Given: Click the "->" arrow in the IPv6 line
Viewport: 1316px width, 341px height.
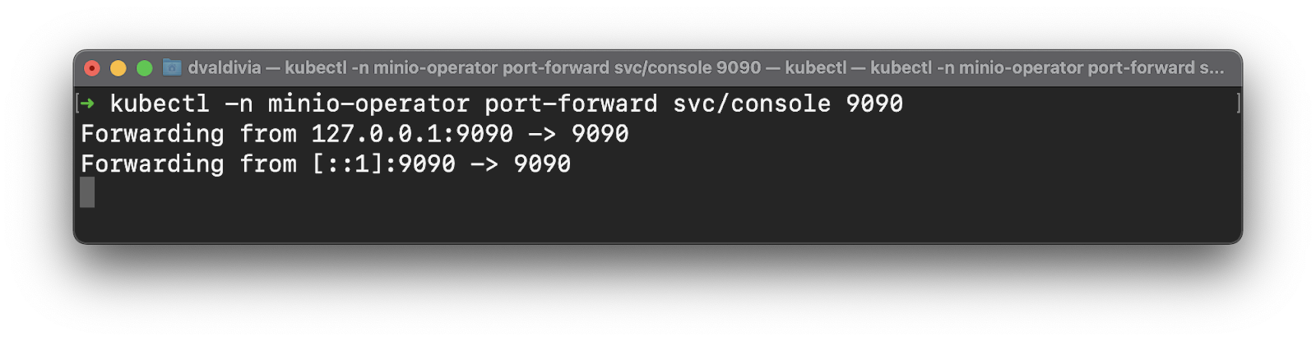Looking at the screenshot, I should tap(484, 164).
